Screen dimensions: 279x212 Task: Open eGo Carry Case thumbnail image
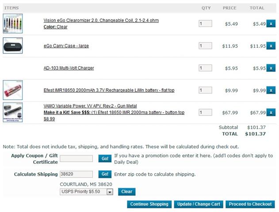(x=13, y=45)
